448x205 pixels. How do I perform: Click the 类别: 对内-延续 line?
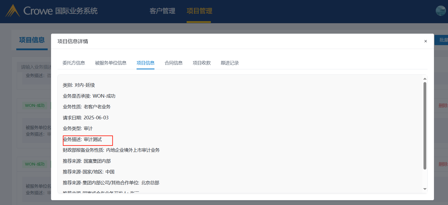79,85
